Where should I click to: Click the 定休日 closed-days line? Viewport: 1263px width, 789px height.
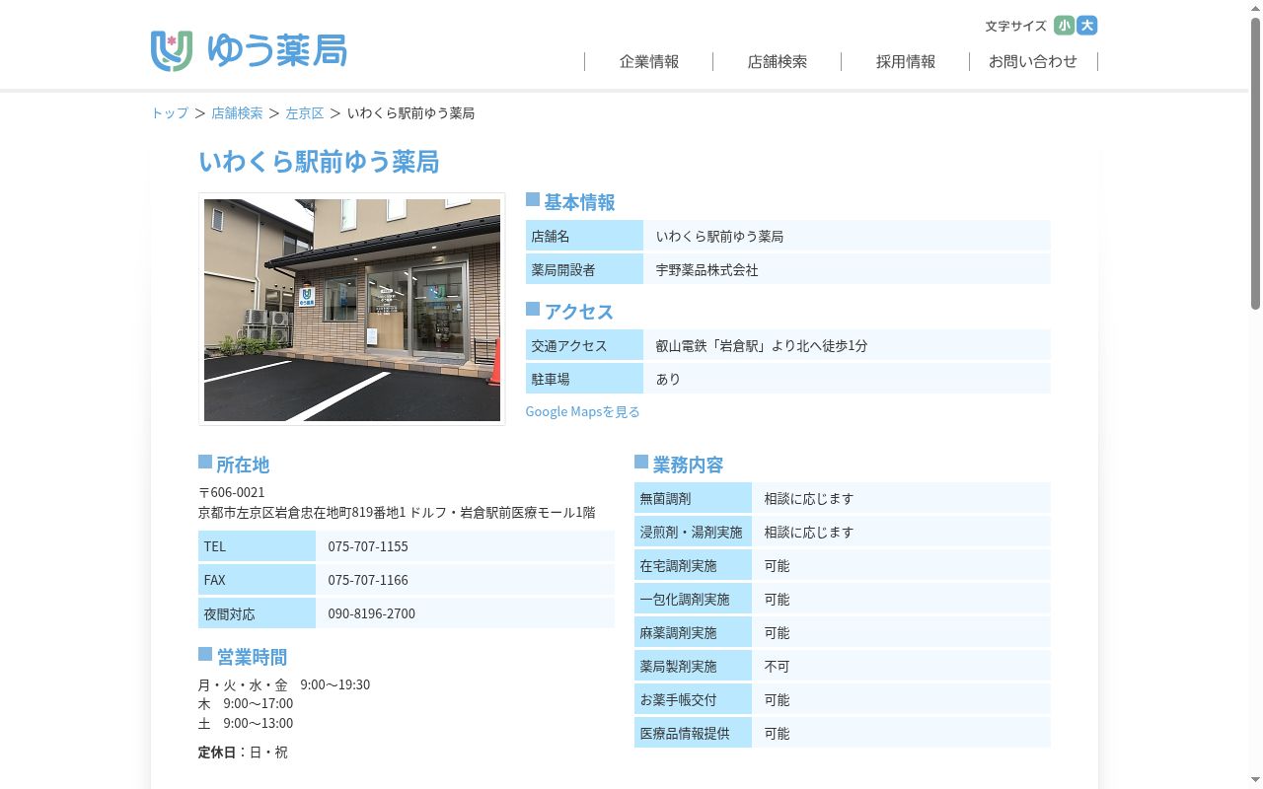243,753
